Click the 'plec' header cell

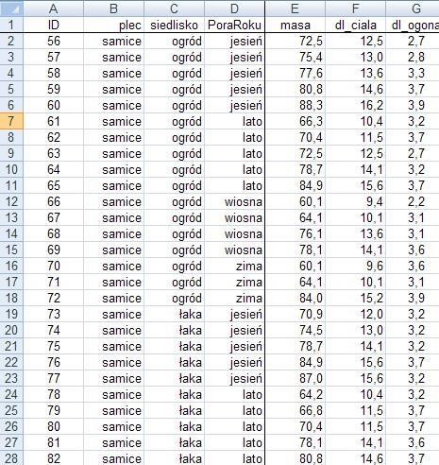(x=113, y=25)
